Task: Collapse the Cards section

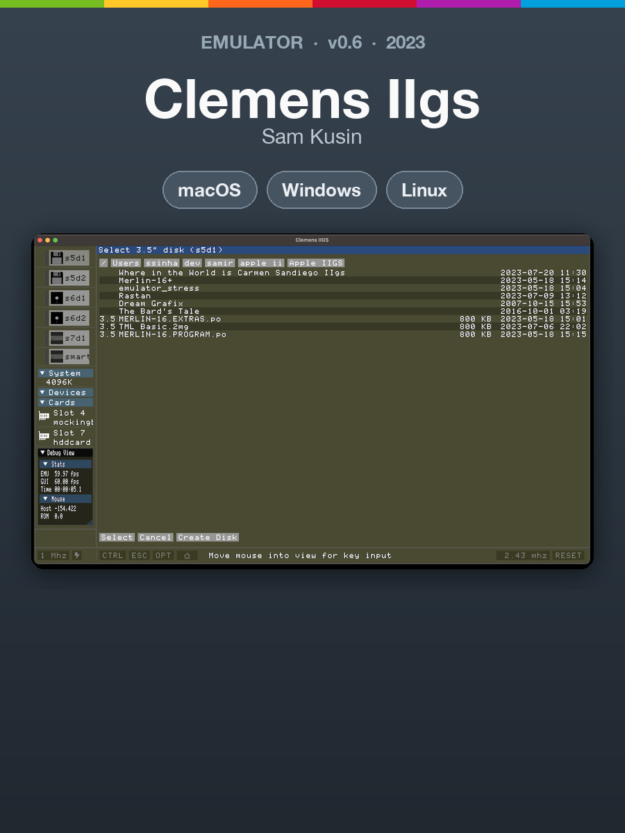Action: (65, 403)
